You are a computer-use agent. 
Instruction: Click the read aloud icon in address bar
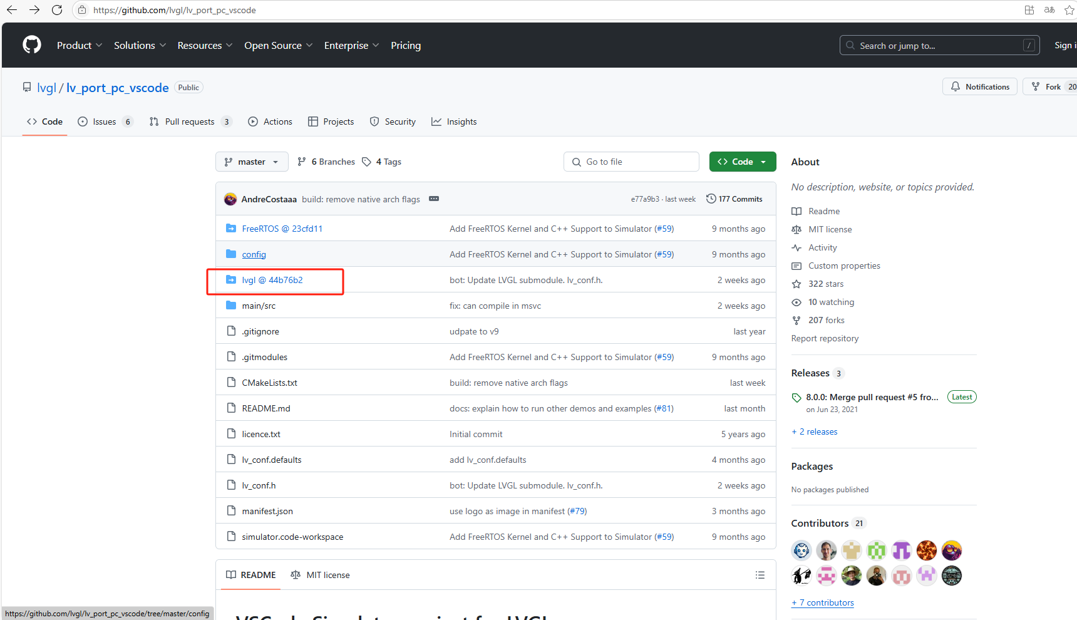point(1049,10)
